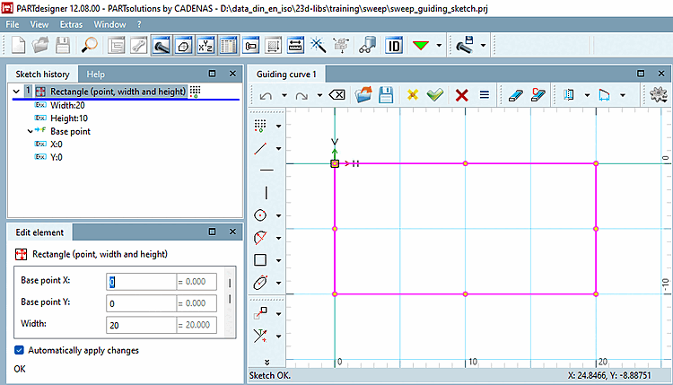The image size is (673, 385).
Task: Click the yellow cross discard icon
Action: point(413,95)
